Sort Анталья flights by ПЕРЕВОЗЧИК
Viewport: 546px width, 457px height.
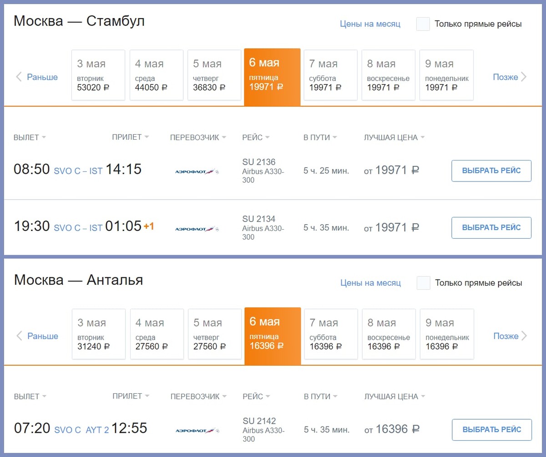[x=199, y=397]
